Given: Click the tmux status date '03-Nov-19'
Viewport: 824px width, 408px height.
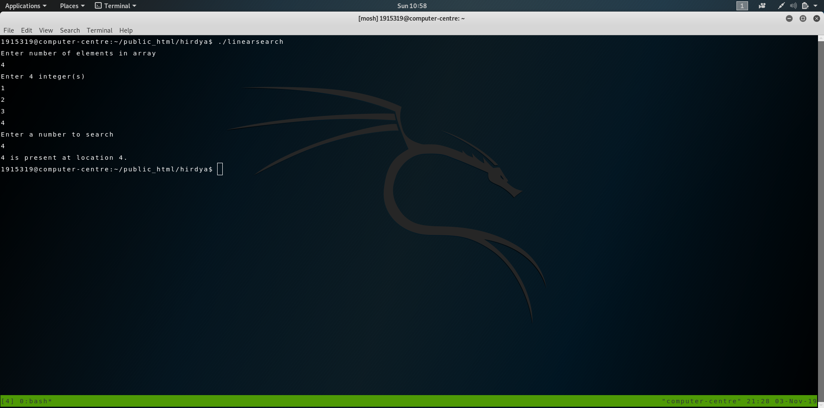Looking at the screenshot, I should pos(796,401).
